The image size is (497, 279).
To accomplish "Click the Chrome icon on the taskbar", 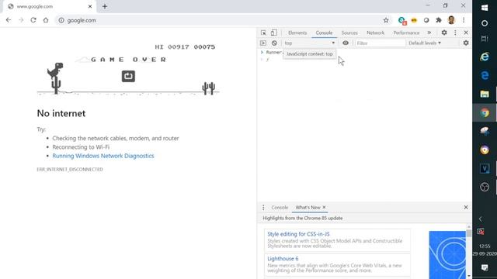I will pyautogui.click(x=485, y=112).
